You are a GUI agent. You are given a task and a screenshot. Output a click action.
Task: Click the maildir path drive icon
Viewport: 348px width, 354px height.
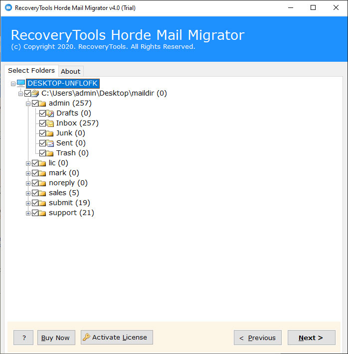point(35,93)
